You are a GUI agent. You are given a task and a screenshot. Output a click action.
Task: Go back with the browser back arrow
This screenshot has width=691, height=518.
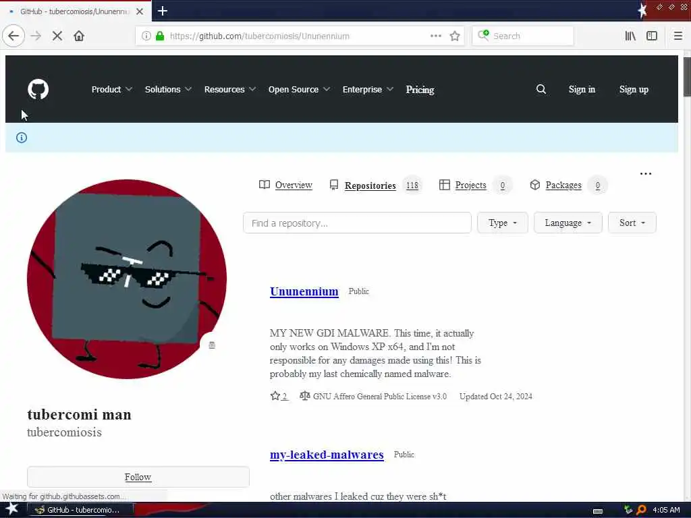pyautogui.click(x=13, y=36)
